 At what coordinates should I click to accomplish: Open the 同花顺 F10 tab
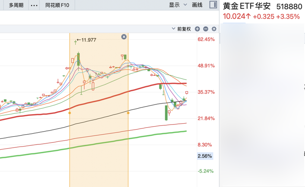pyautogui.click(x=57, y=5)
